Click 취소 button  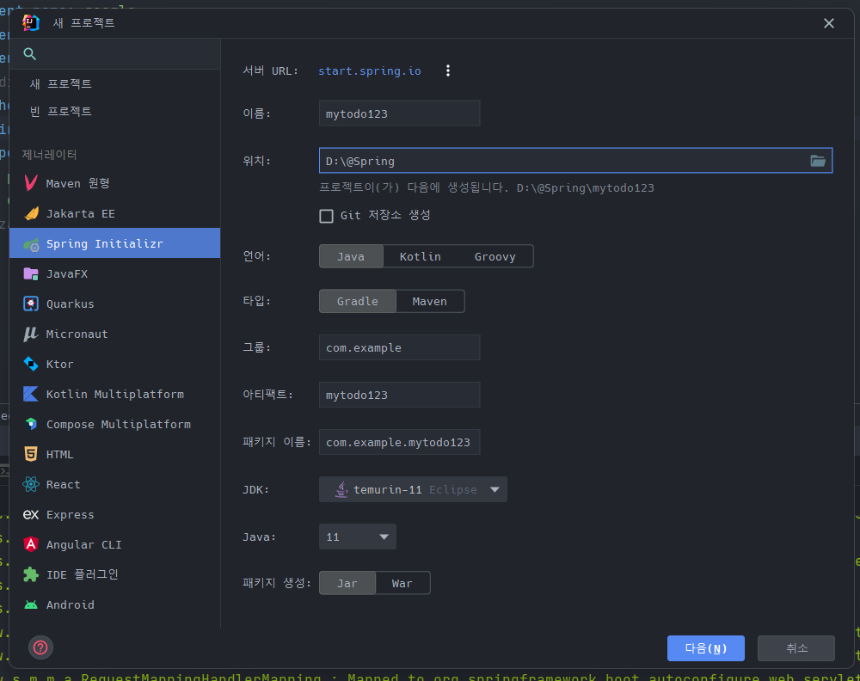(796, 648)
